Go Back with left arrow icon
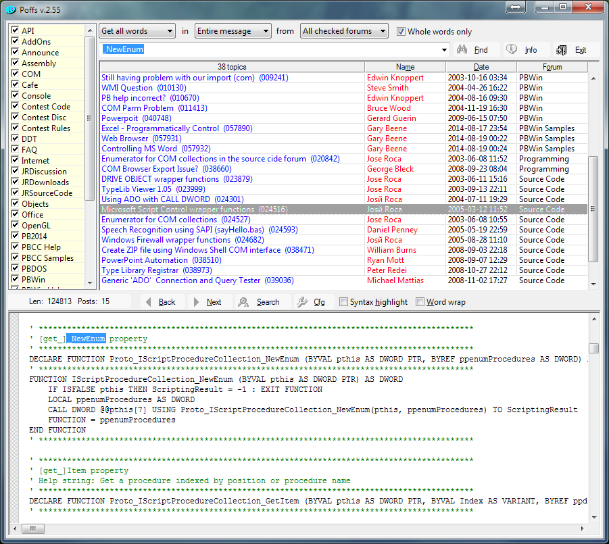The width and height of the screenshot is (609, 544). tap(150, 302)
